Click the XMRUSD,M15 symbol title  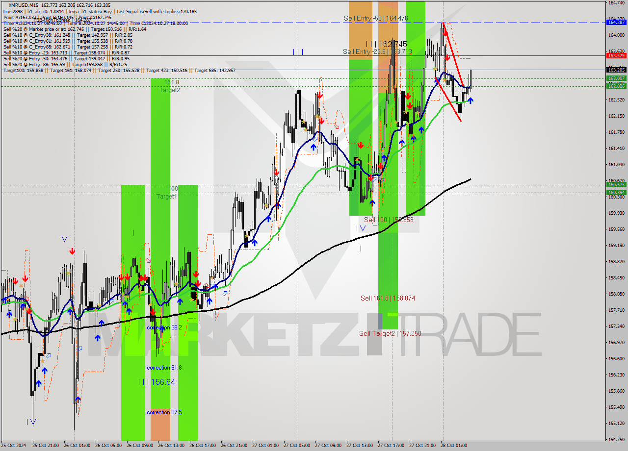click(x=23, y=5)
